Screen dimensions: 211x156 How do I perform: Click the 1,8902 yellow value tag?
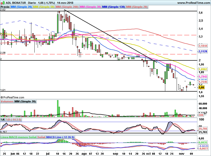(x=203, y=69)
